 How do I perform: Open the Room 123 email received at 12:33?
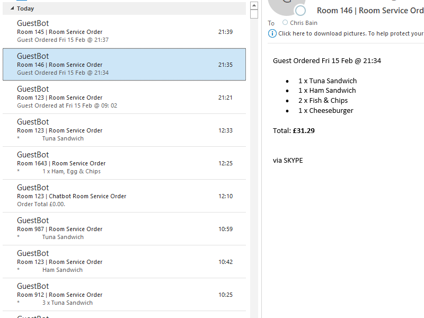(124, 130)
